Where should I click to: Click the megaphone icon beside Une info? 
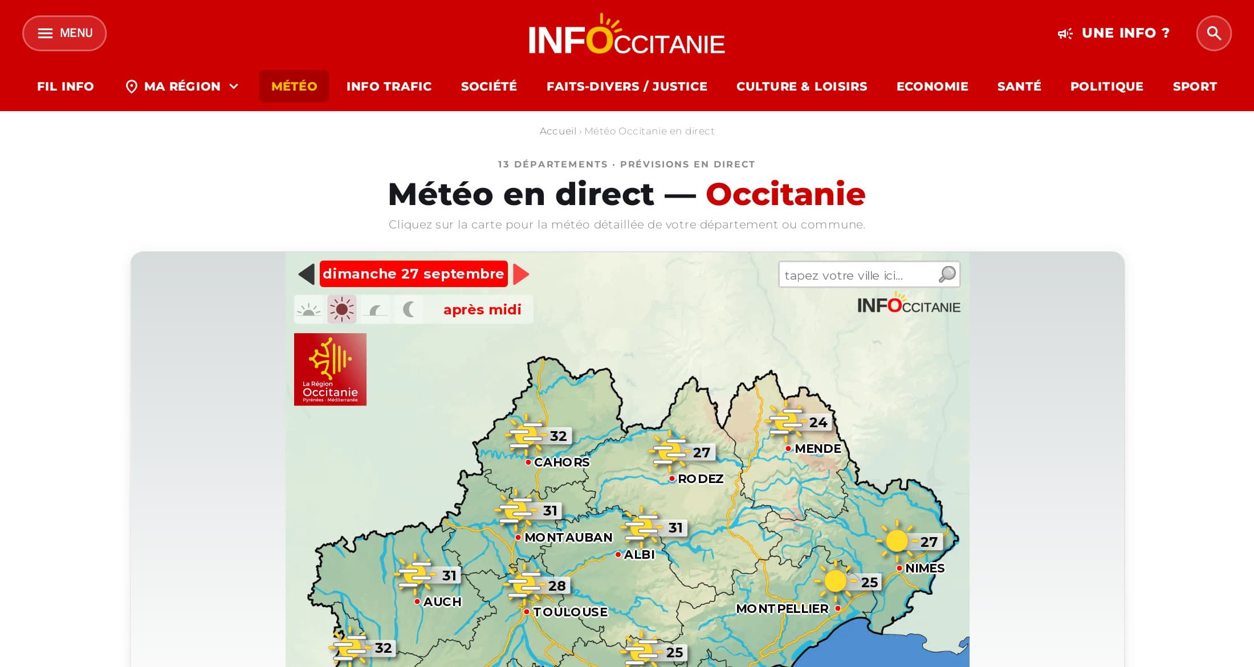pos(1065,34)
